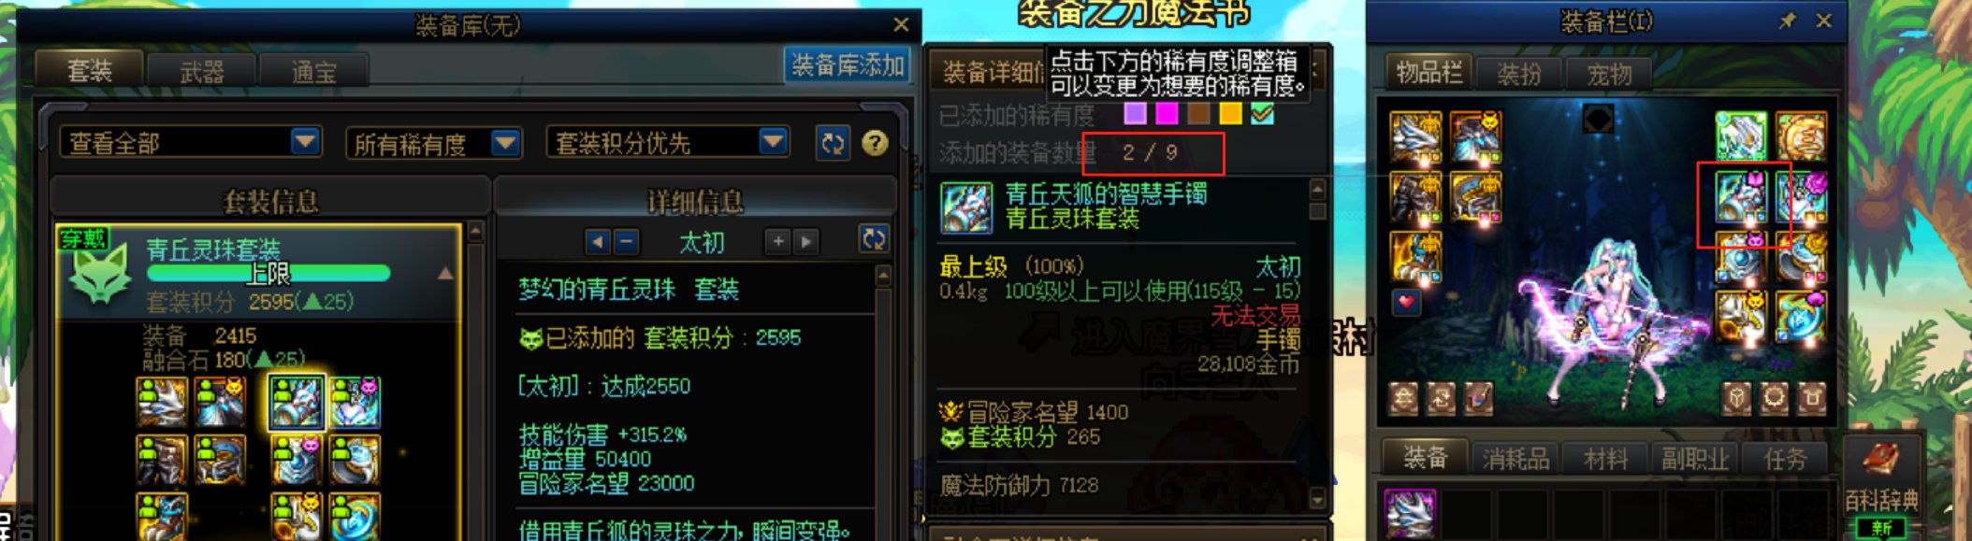Switch to the 装扮 tab

coord(1518,73)
